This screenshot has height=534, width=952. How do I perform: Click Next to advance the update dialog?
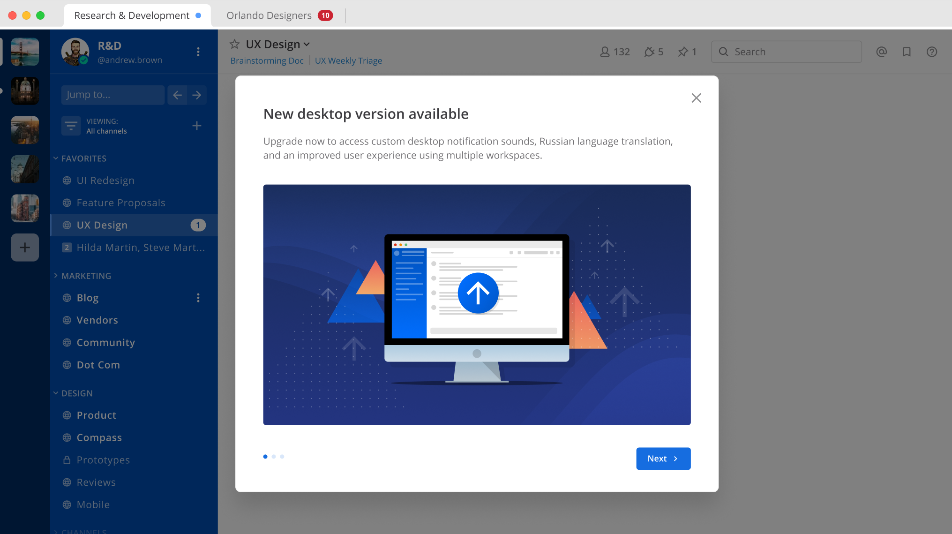663,458
